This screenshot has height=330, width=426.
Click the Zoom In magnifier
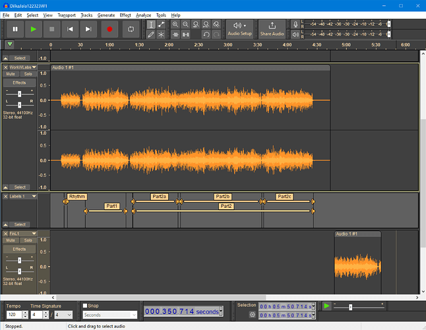point(175,24)
